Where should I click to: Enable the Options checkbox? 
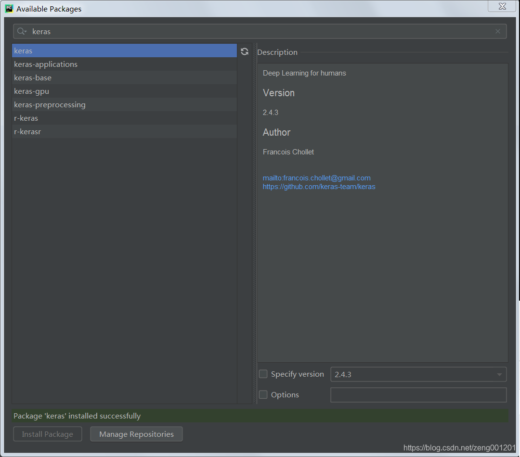coord(263,394)
